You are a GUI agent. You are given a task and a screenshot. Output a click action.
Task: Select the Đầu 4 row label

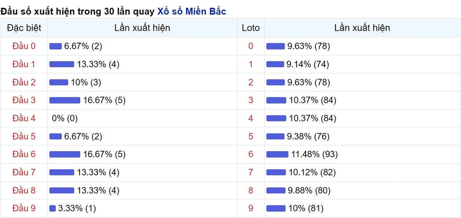(24, 118)
